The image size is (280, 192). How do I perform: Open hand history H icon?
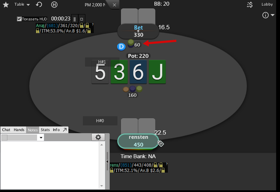[x=54, y=4]
